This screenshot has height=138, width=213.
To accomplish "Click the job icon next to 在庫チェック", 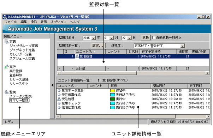I will [59, 103].
